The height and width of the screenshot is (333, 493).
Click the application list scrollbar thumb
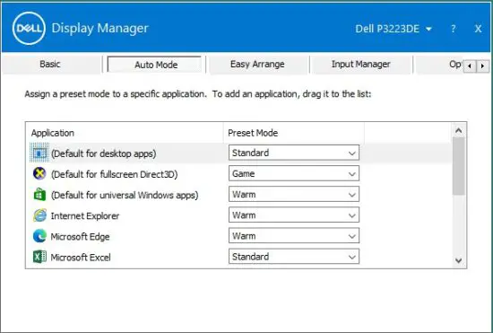click(458, 166)
